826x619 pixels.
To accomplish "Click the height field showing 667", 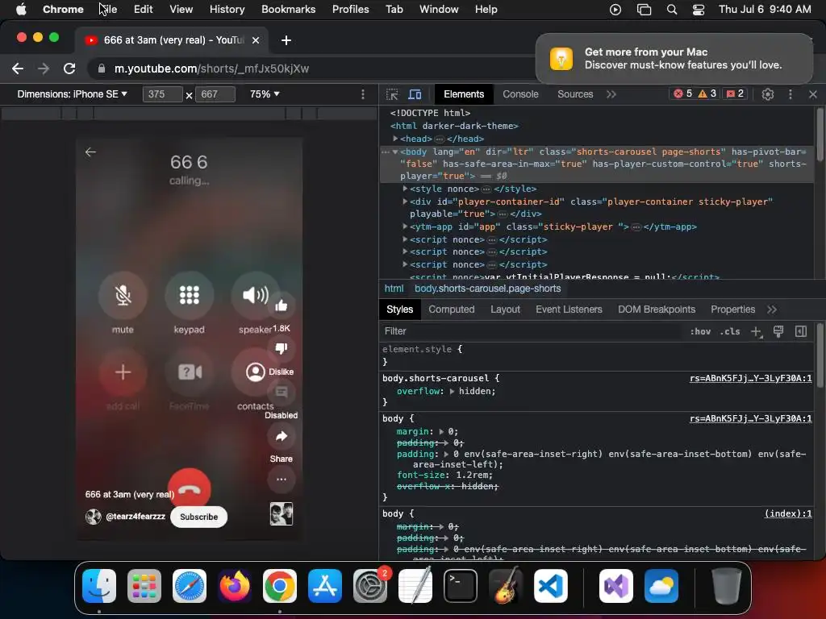I will 215,94.
